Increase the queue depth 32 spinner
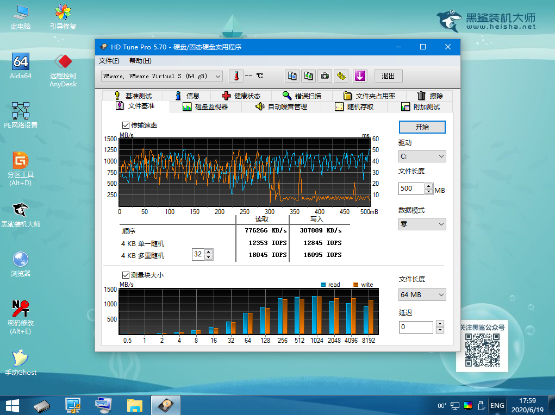The image size is (555, 415). (x=209, y=252)
